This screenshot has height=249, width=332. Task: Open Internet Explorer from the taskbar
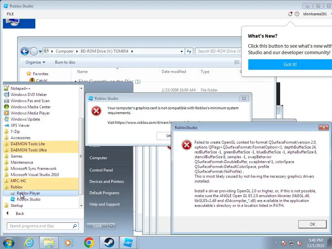pos(29,243)
